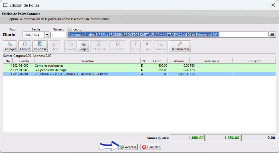This screenshot has height=153, width=279.
Task: Click the 1,600.00 cargo cell
Action: coord(157,66)
